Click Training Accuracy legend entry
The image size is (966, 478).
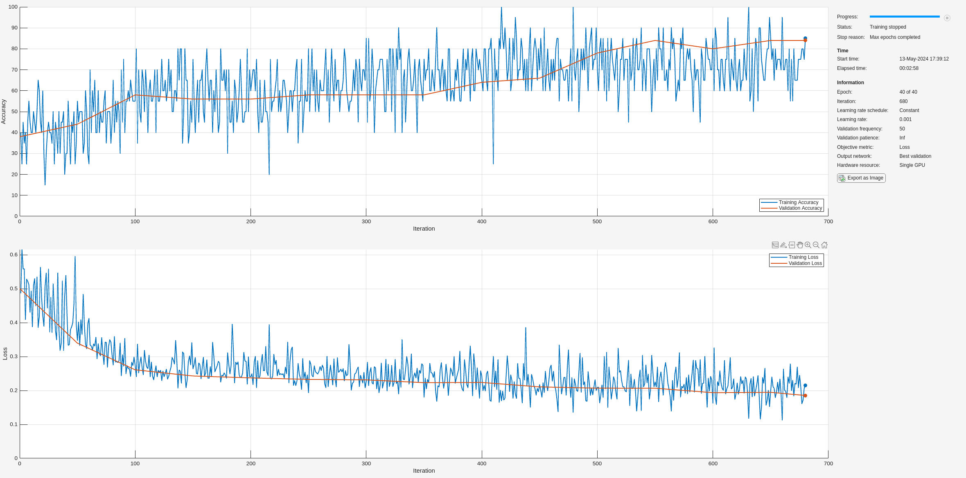click(798, 202)
